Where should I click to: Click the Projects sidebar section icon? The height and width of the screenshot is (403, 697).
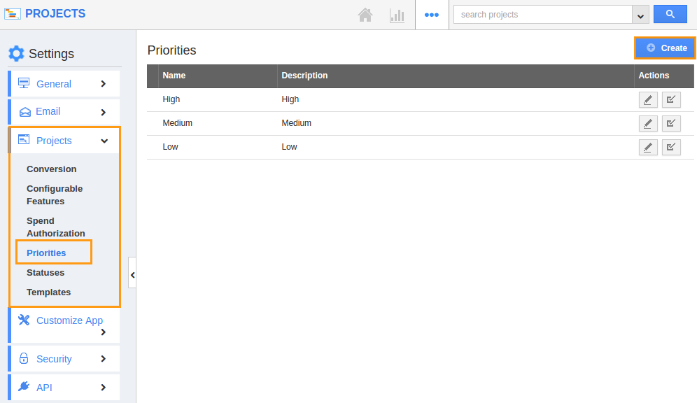pos(24,140)
